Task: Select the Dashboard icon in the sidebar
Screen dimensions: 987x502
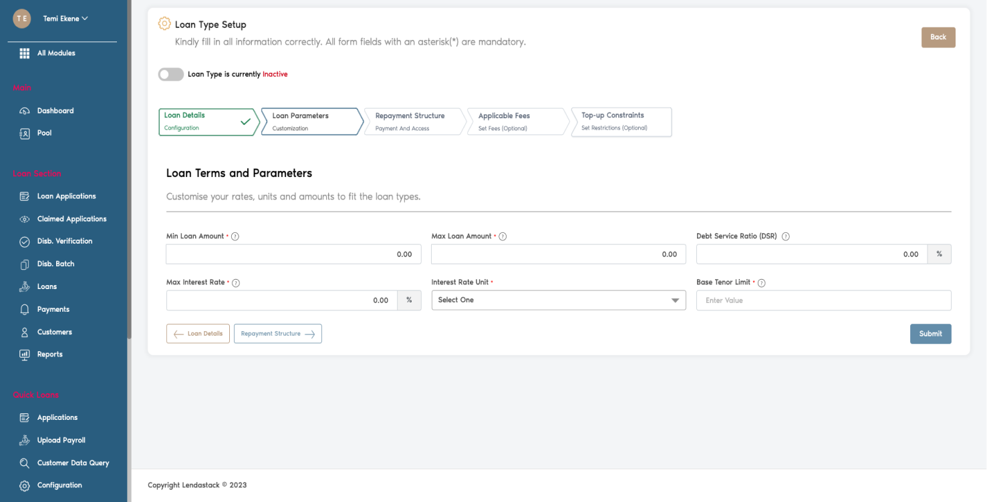Action: click(24, 110)
